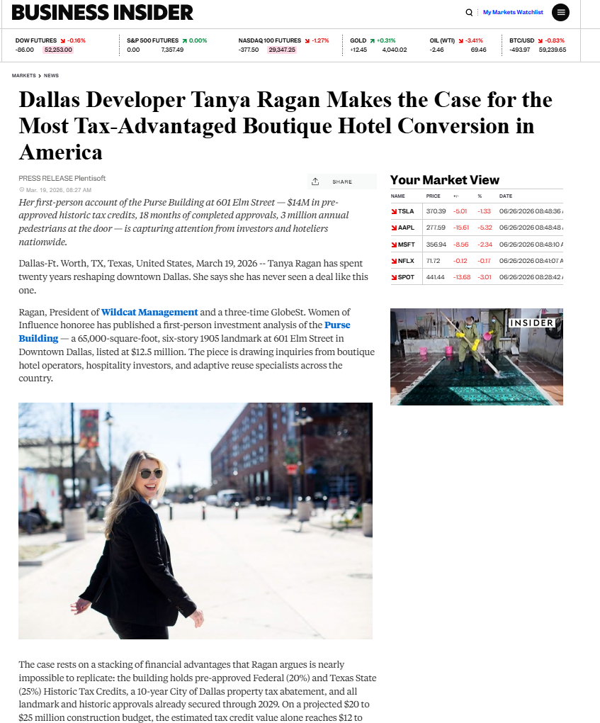Click the article headline about Tanya Ragan
The image size is (600, 723).
pyautogui.click(x=285, y=126)
